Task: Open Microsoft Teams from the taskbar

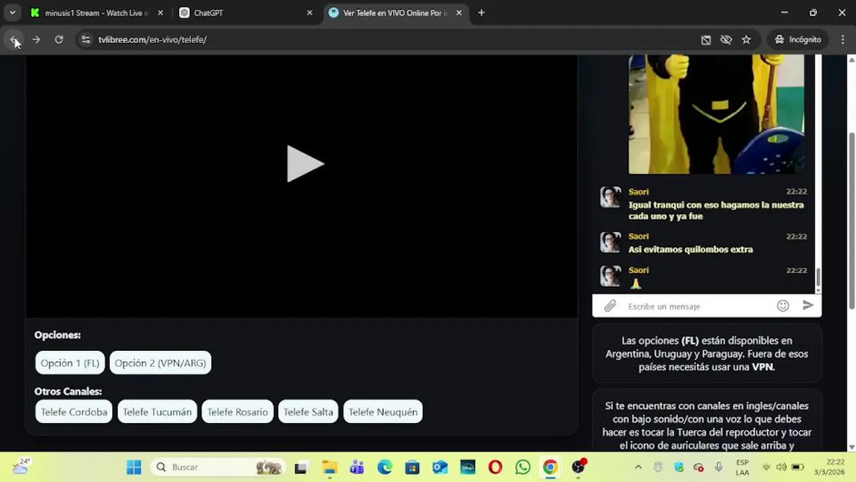Action: click(356, 467)
